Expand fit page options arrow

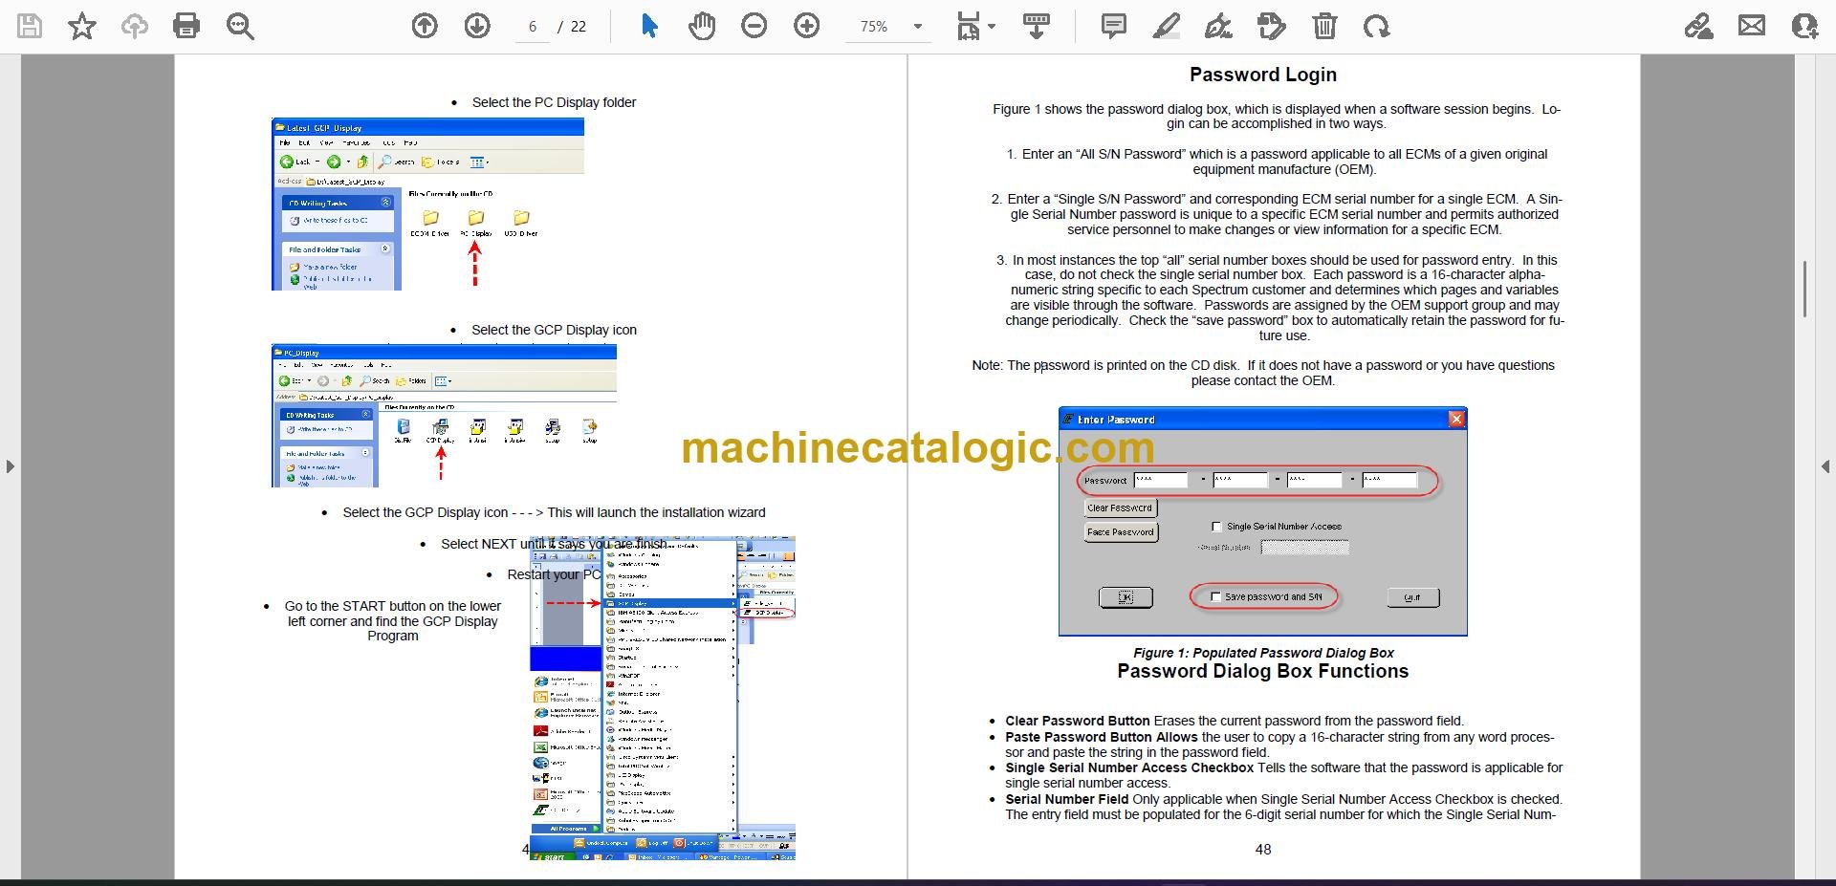point(992,27)
